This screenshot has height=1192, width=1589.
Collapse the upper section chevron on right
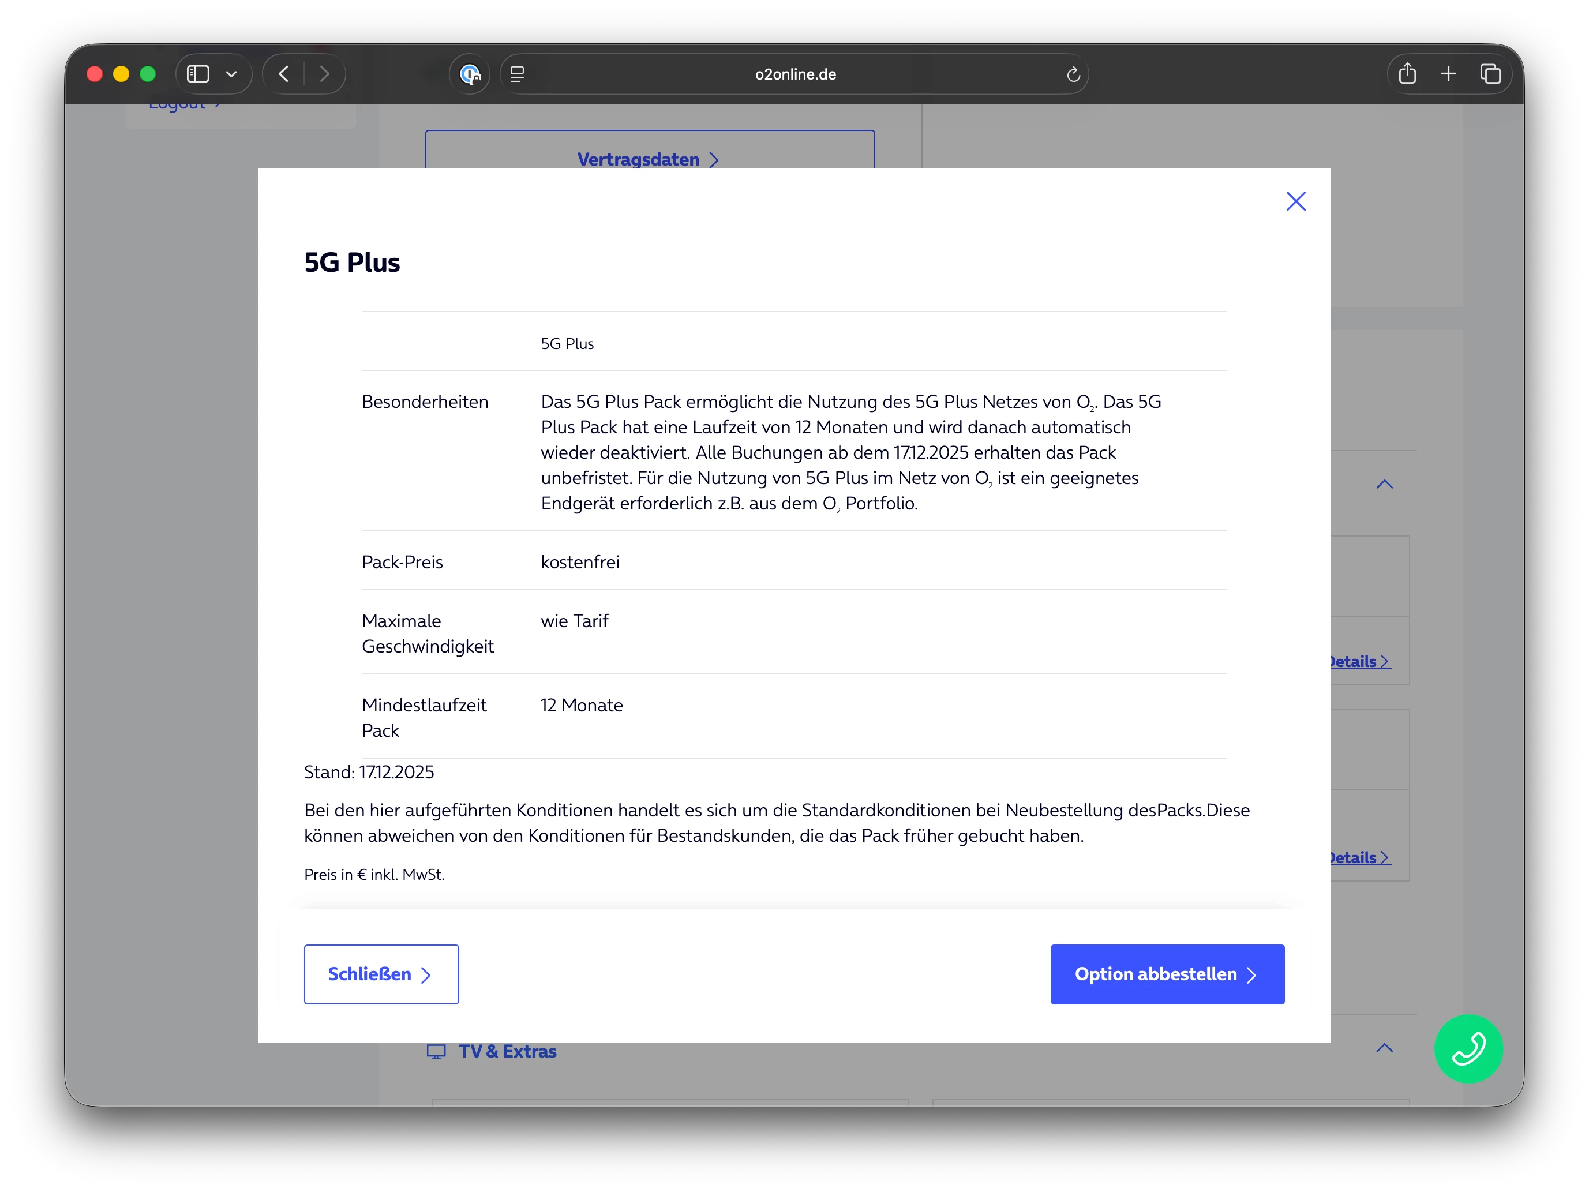(x=1384, y=484)
